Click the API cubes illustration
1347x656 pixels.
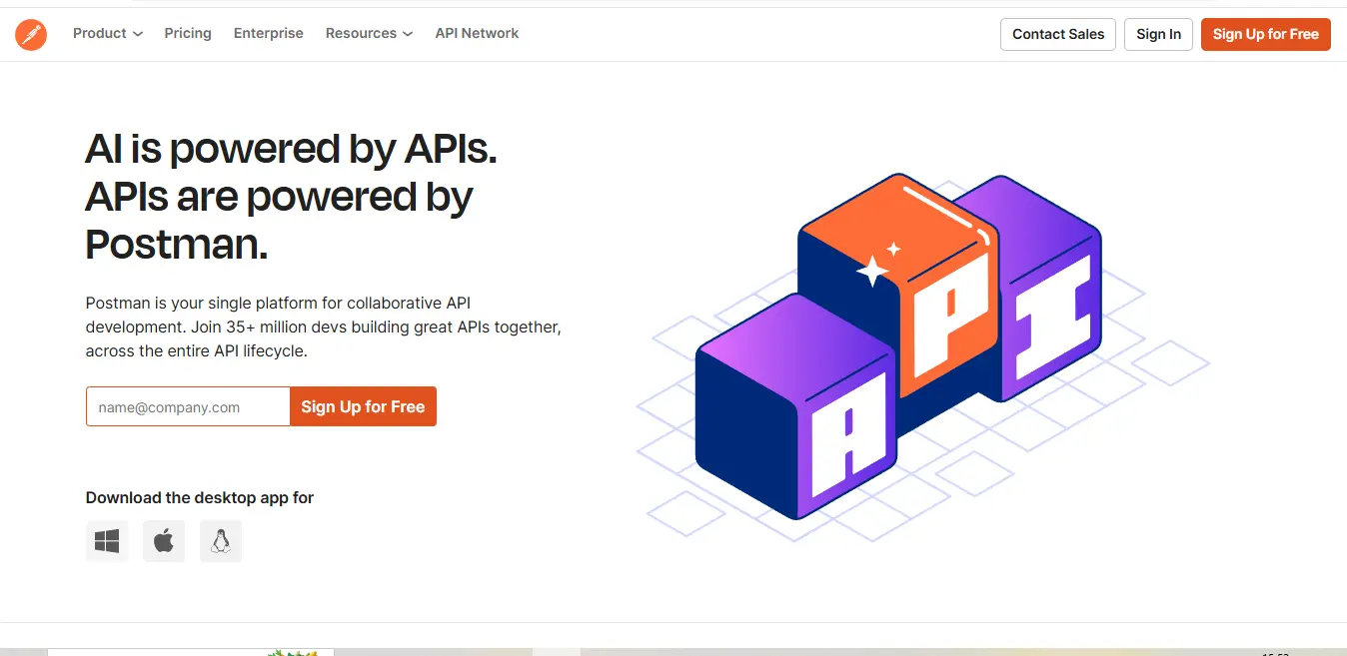922,357
